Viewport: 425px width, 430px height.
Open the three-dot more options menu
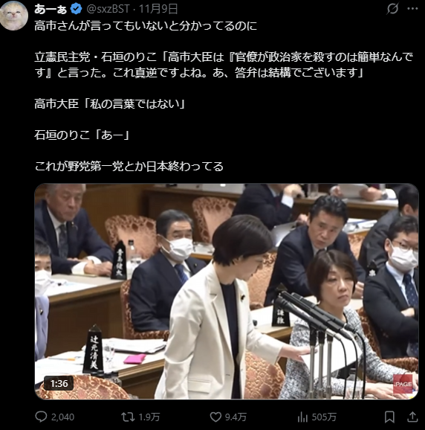tap(412, 9)
